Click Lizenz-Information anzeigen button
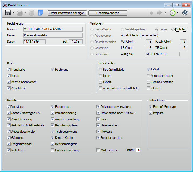Image resolution: width=193 pixels, height=172 pixels. [67, 13]
